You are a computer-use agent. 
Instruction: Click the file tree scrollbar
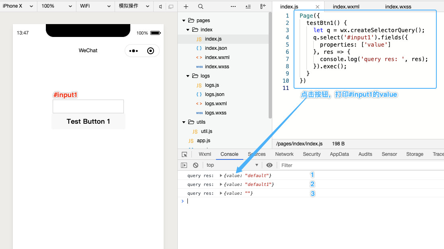[270, 65]
